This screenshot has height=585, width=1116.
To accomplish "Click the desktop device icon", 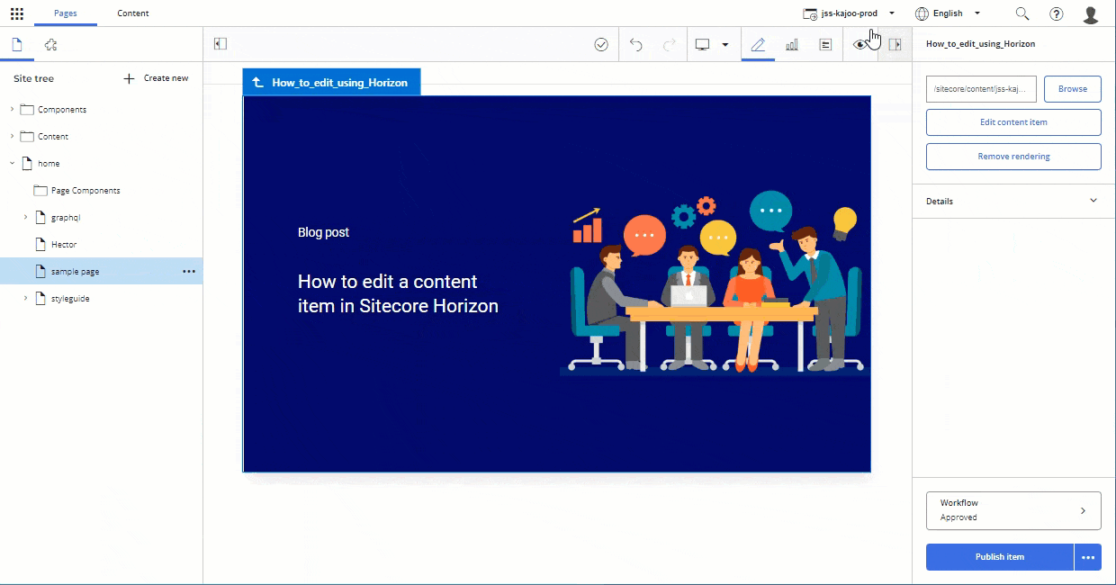I will [x=703, y=44].
